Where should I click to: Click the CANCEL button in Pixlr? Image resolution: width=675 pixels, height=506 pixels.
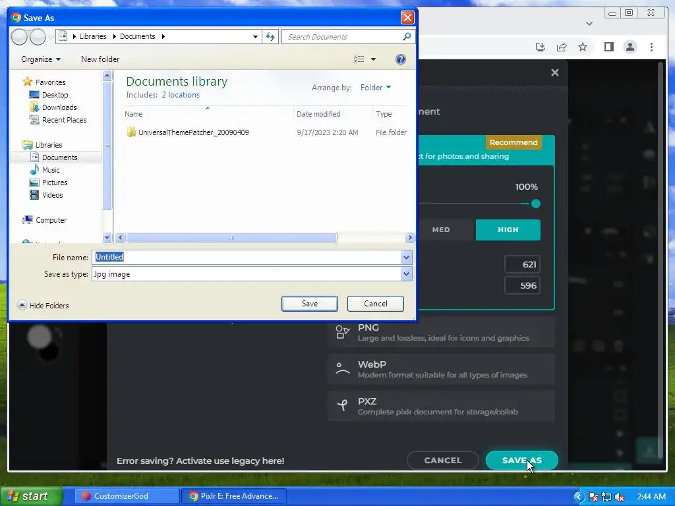pyautogui.click(x=442, y=461)
